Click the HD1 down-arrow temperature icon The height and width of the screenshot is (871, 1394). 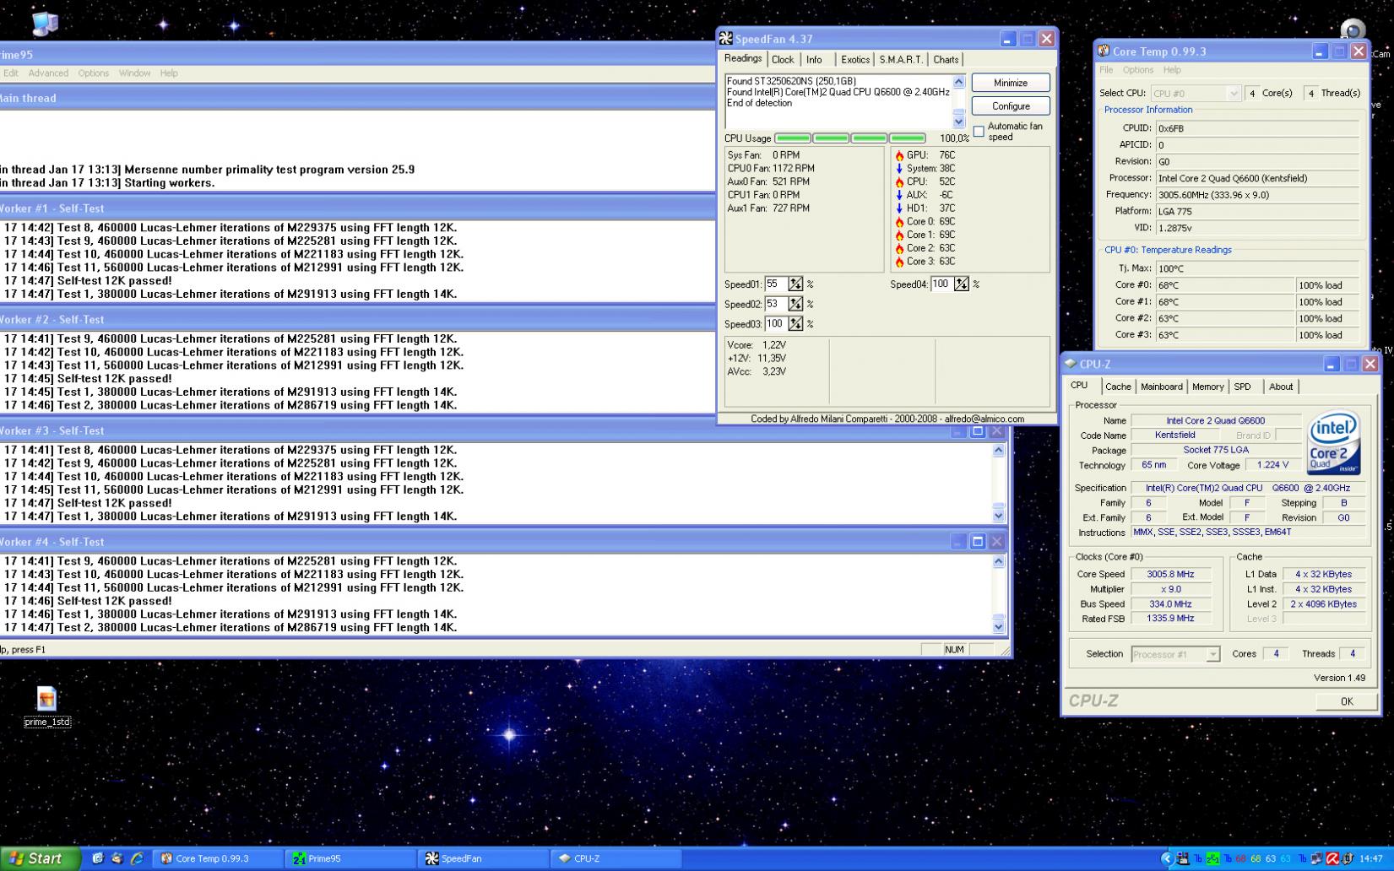click(899, 208)
